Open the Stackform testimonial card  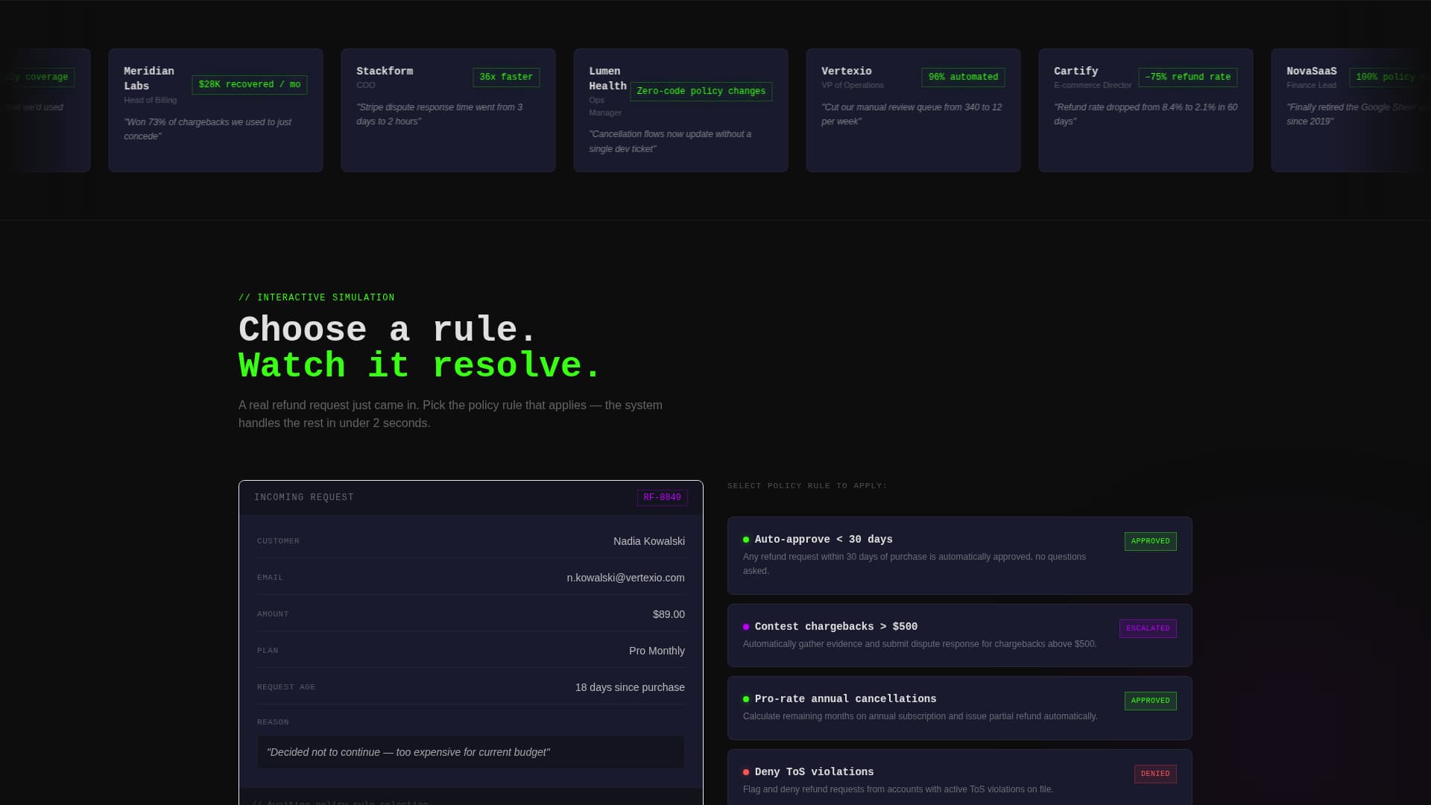pos(448,110)
